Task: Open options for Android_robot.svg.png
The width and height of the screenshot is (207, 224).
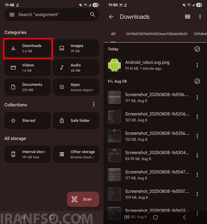Action: (197, 65)
